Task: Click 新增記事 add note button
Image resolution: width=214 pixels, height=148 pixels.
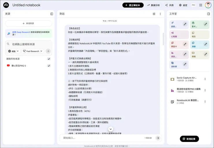Action: click(189, 139)
